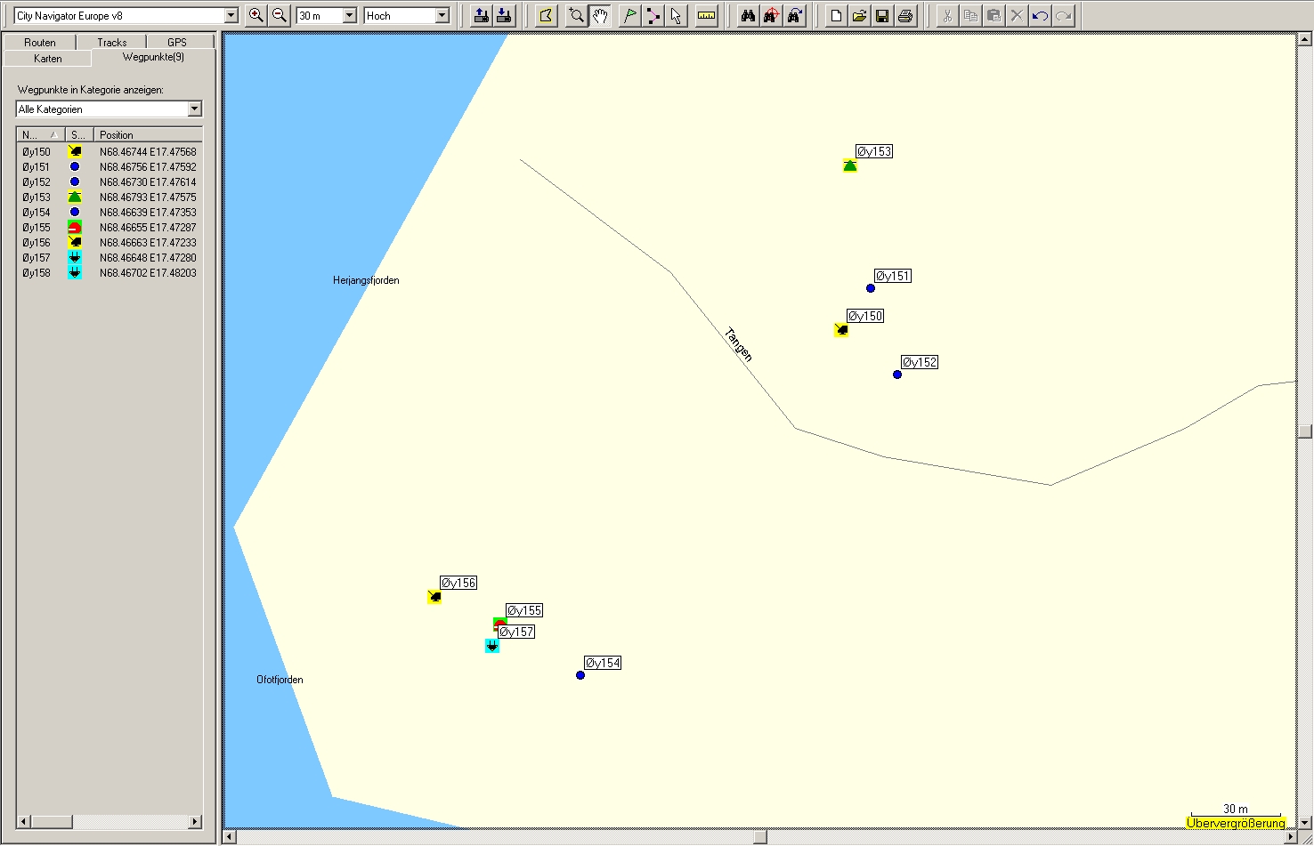Click the binoculars find places icon
The image size is (1314, 846).
click(x=749, y=15)
